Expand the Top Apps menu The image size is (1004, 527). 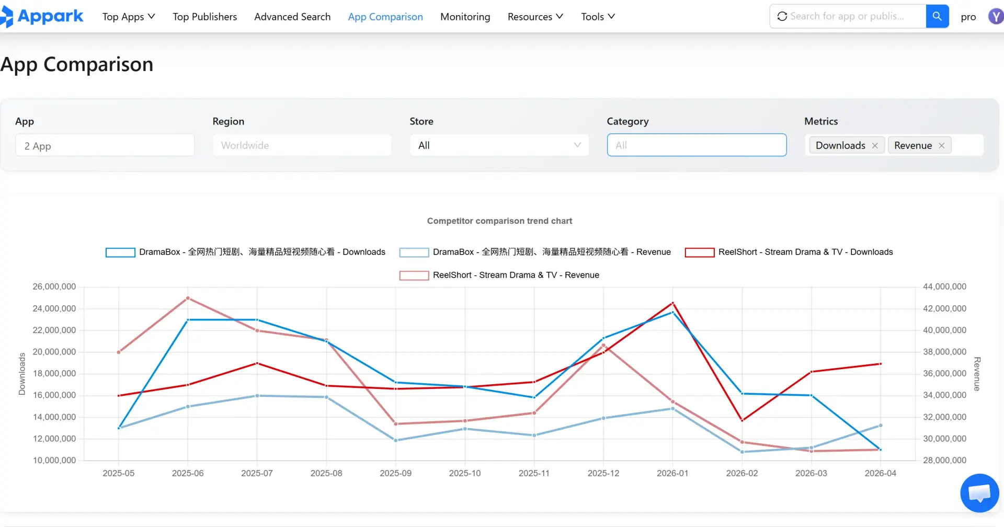(x=129, y=17)
